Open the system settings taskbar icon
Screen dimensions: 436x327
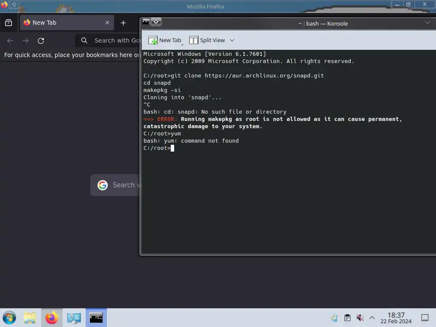[x=74, y=318]
